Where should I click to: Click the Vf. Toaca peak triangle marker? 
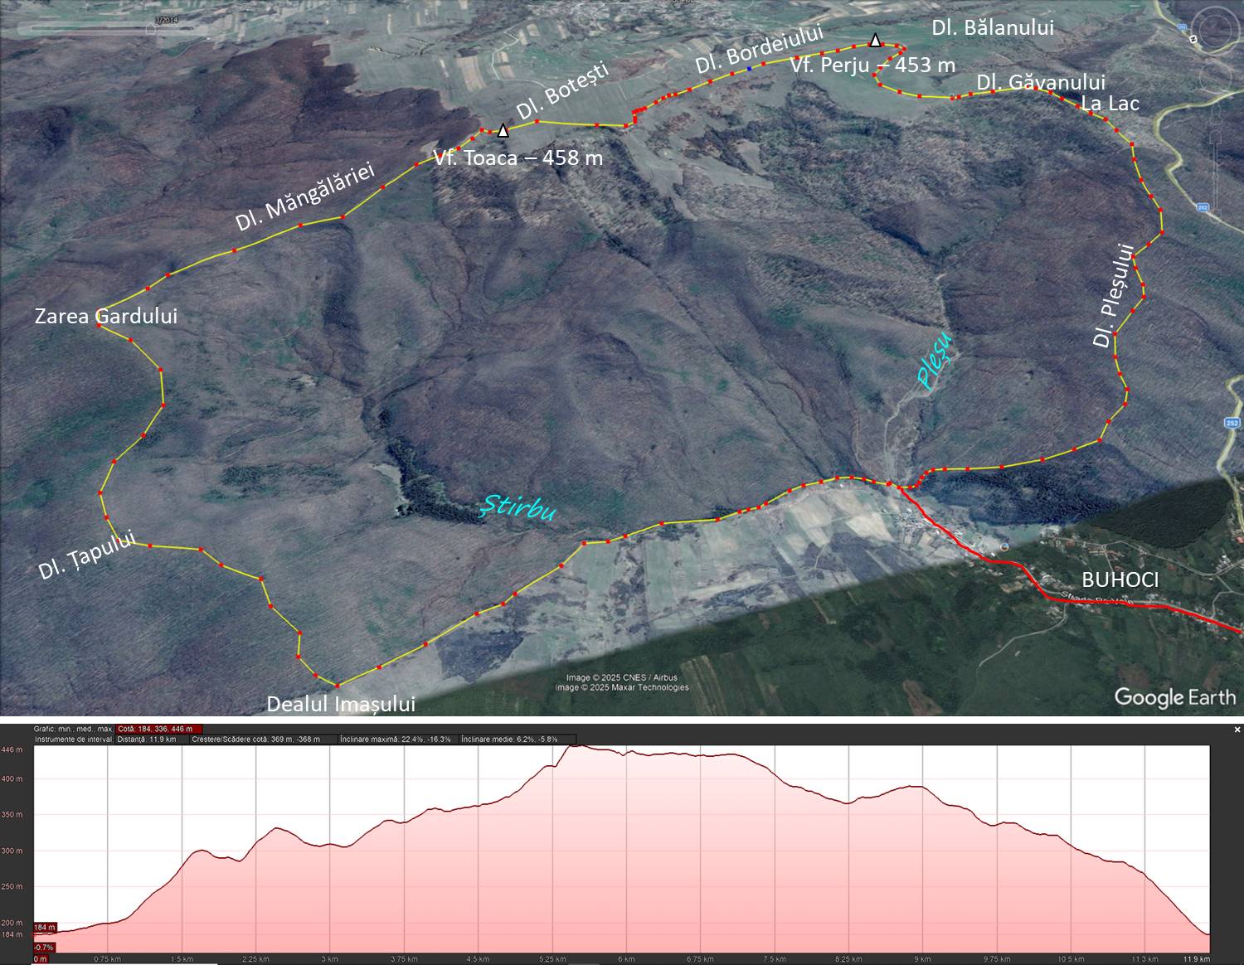click(503, 130)
